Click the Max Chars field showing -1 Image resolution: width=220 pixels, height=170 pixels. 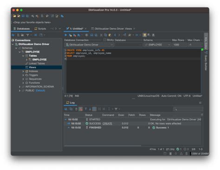(194, 45)
